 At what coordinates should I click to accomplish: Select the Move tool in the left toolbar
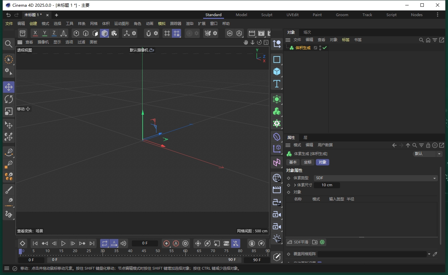click(9, 87)
